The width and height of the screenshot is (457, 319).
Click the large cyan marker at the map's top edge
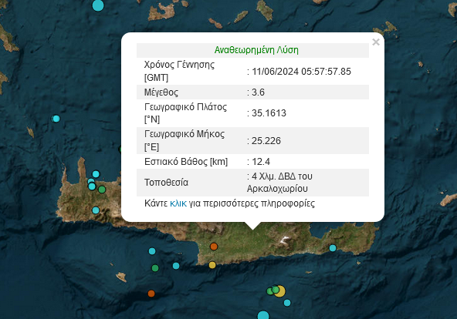[98, 5]
